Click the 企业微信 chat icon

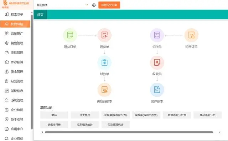tap(7, 139)
